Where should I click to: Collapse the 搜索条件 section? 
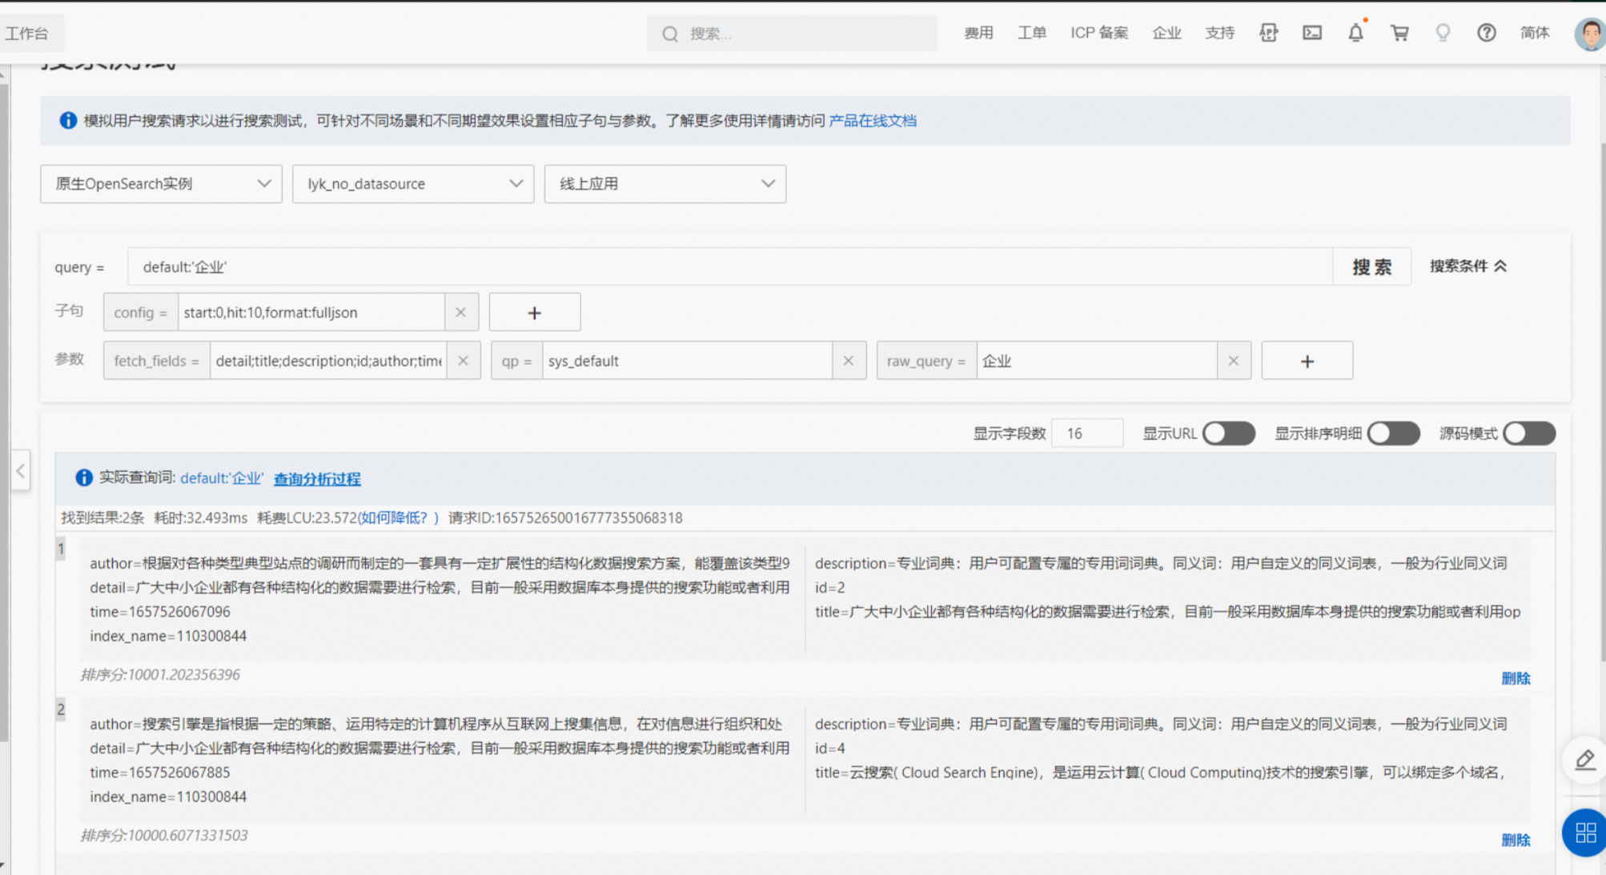pyautogui.click(x=1468, y=266)
